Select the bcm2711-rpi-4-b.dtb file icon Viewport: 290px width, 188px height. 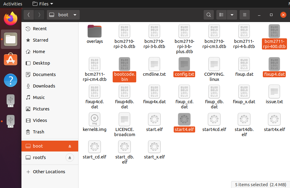pos(244,31)
